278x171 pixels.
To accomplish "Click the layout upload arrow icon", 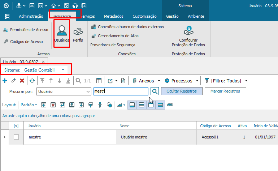I will (72, 105).
